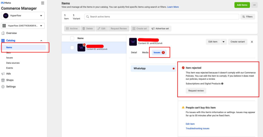Open the Hyperflow business account dropdown
Image resolution: width=263 pixels, height=137 pixels.
23,16
